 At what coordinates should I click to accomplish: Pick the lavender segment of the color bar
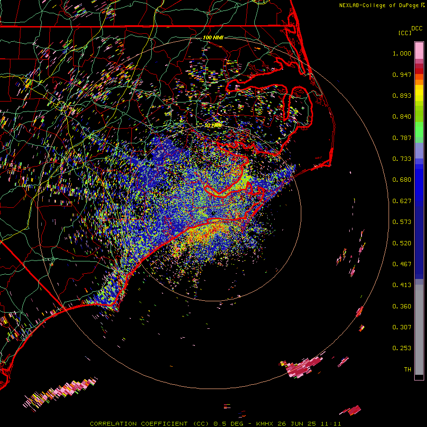tap(419, 150)
